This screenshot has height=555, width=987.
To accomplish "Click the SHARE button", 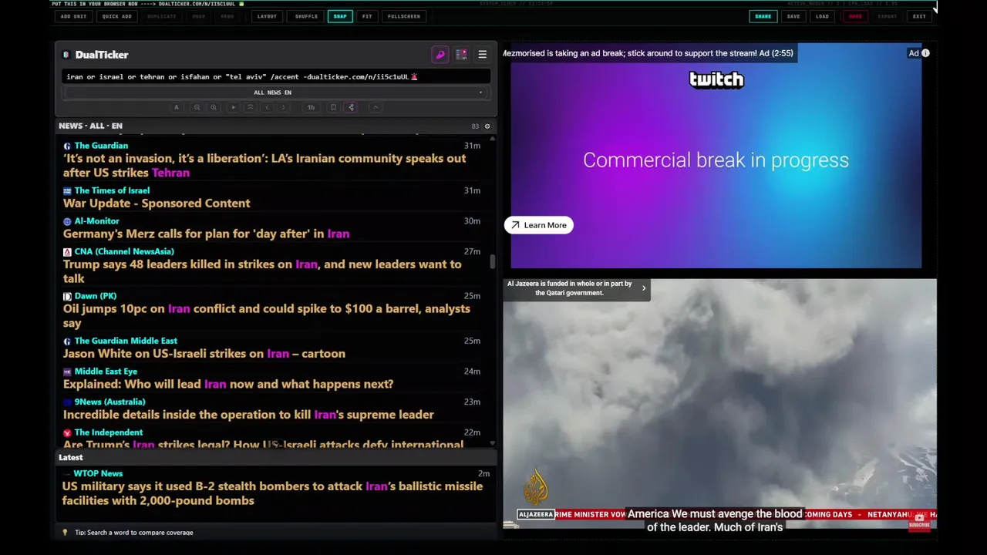I will click(x=763, y=16).
